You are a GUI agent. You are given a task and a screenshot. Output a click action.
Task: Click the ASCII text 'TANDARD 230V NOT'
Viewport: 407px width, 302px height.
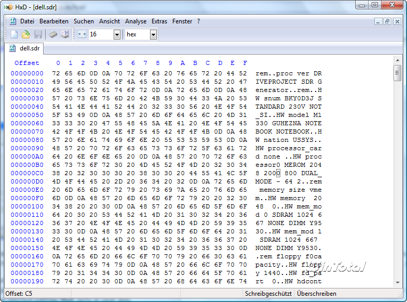(x=289, y=107)
